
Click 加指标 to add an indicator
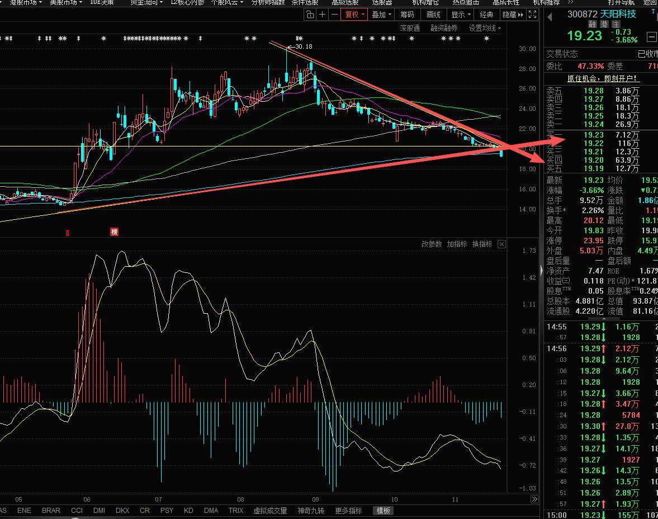[457, 244]
